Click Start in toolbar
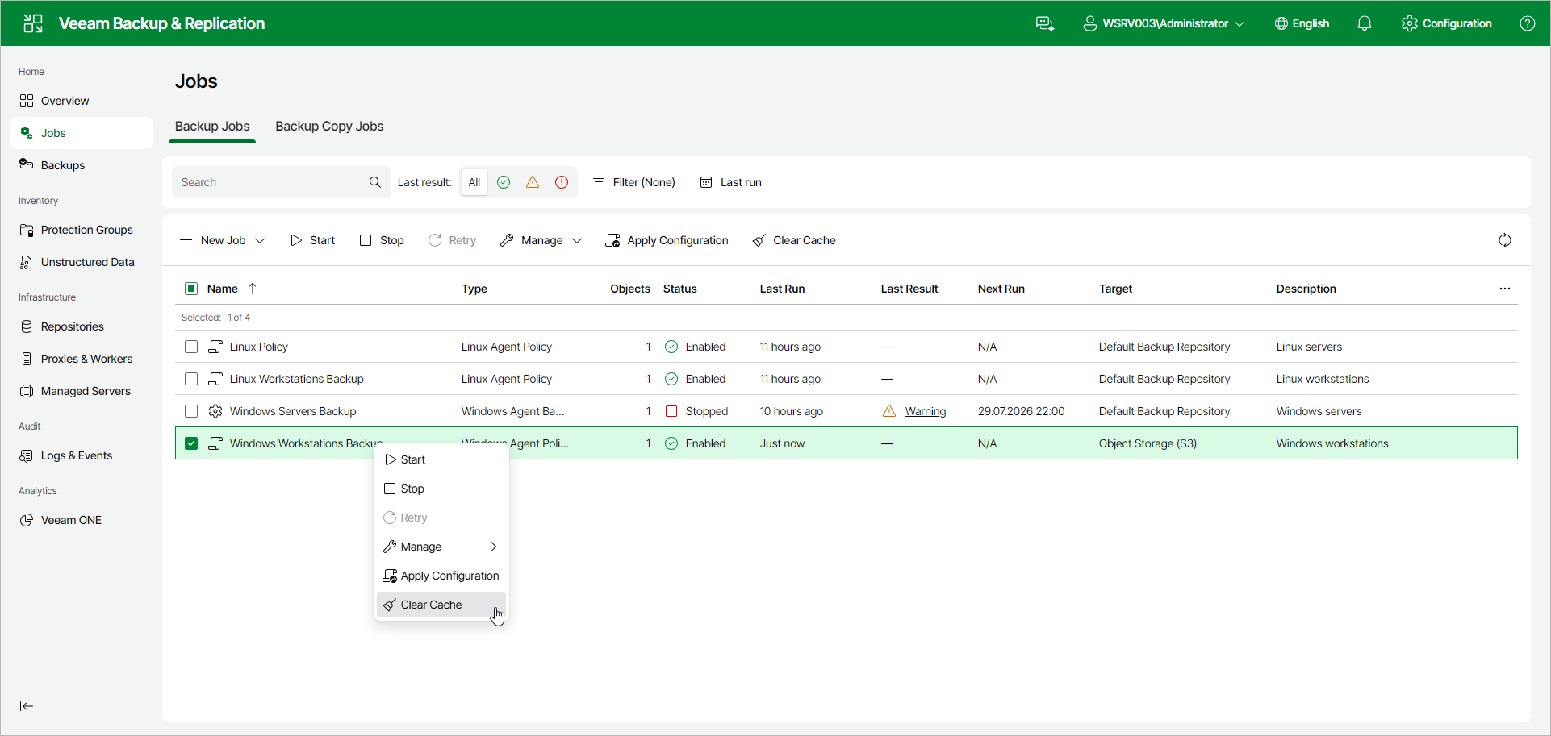 pos(313,240)
